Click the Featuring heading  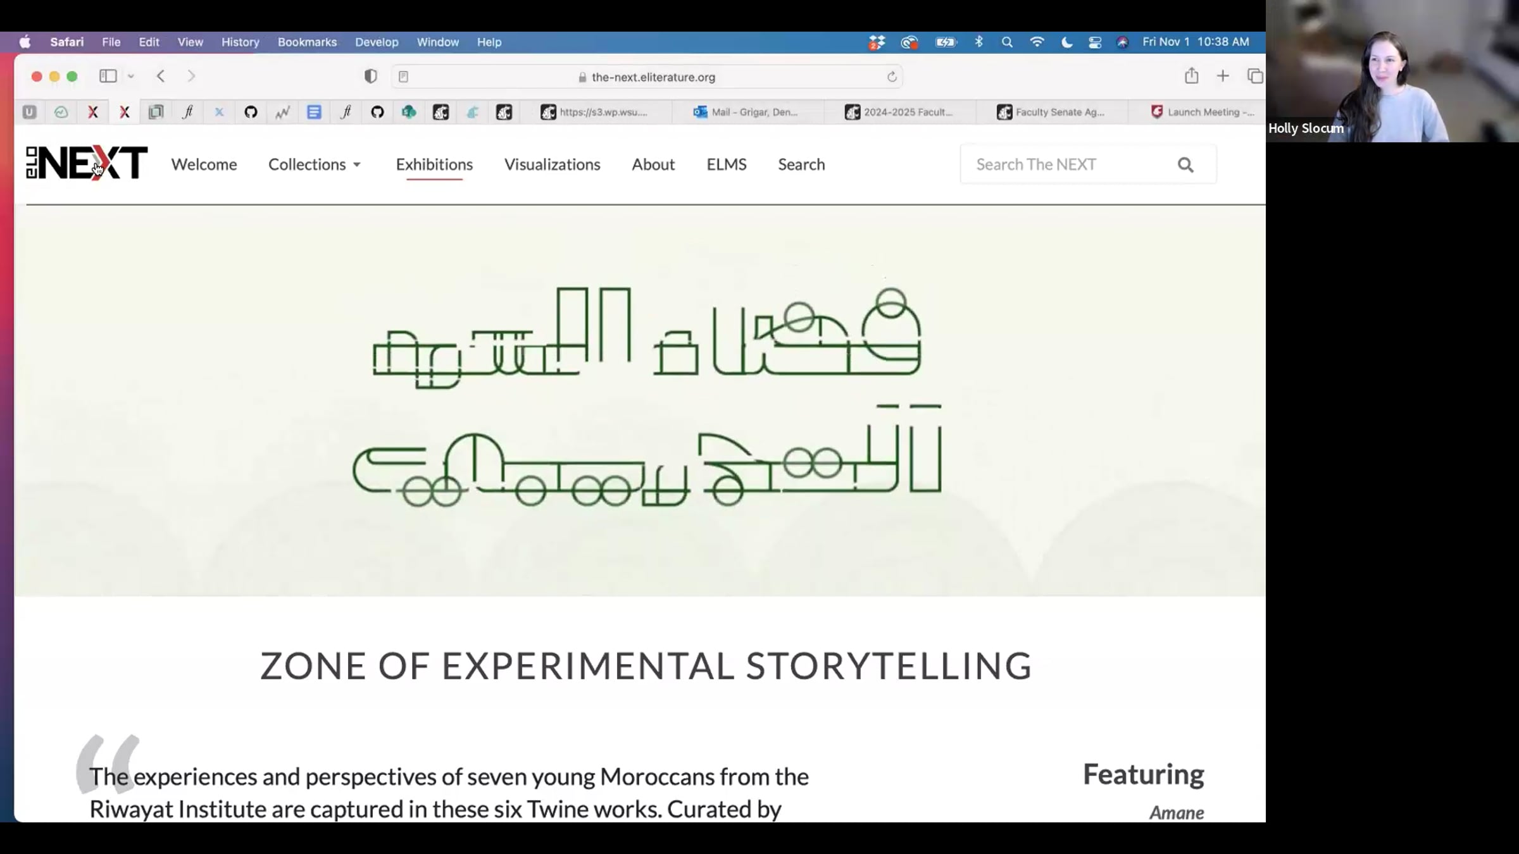coord(1143,774)
